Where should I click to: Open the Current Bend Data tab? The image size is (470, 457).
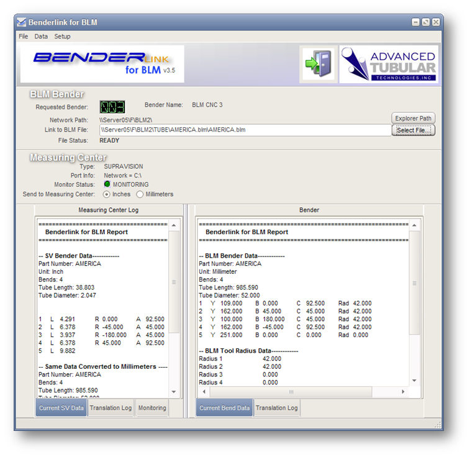[x=225, y=408]
